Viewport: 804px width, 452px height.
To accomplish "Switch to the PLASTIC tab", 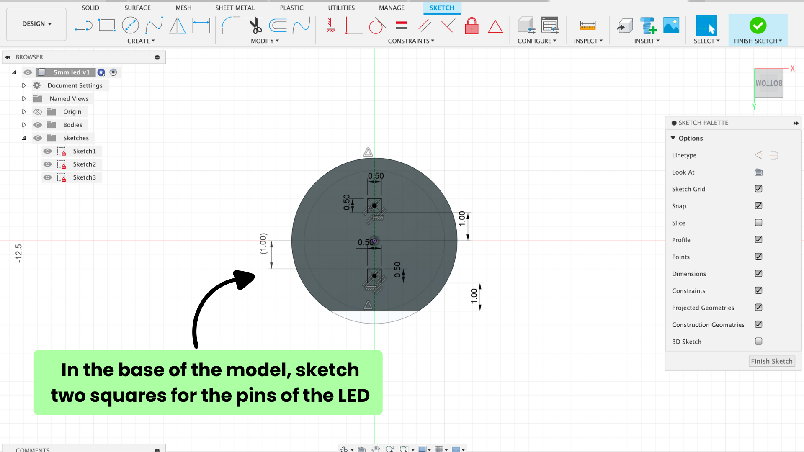I will point(291,8).
